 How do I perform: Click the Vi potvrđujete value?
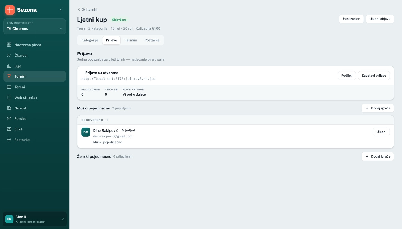click(134, 94)
